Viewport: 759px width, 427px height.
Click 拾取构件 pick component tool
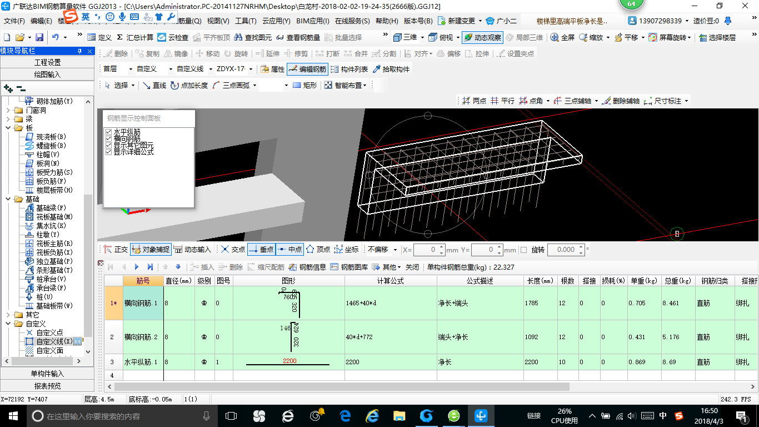click(391, 69)
